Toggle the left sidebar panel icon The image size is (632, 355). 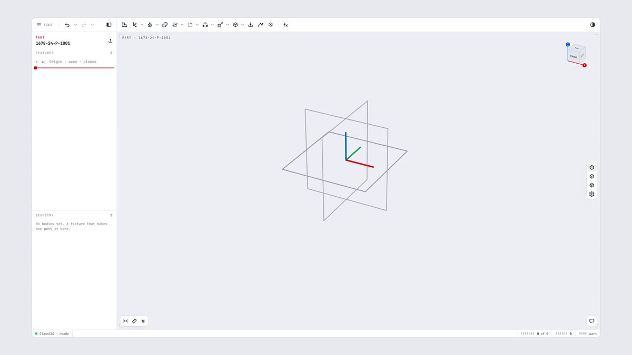[x=109, y=25]
